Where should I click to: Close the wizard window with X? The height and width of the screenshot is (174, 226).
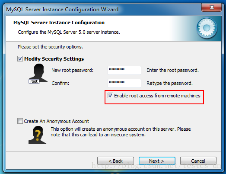click(212, 7)
